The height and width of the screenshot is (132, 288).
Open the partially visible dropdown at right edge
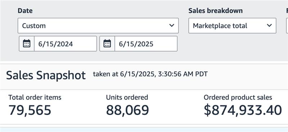[287, 26]
